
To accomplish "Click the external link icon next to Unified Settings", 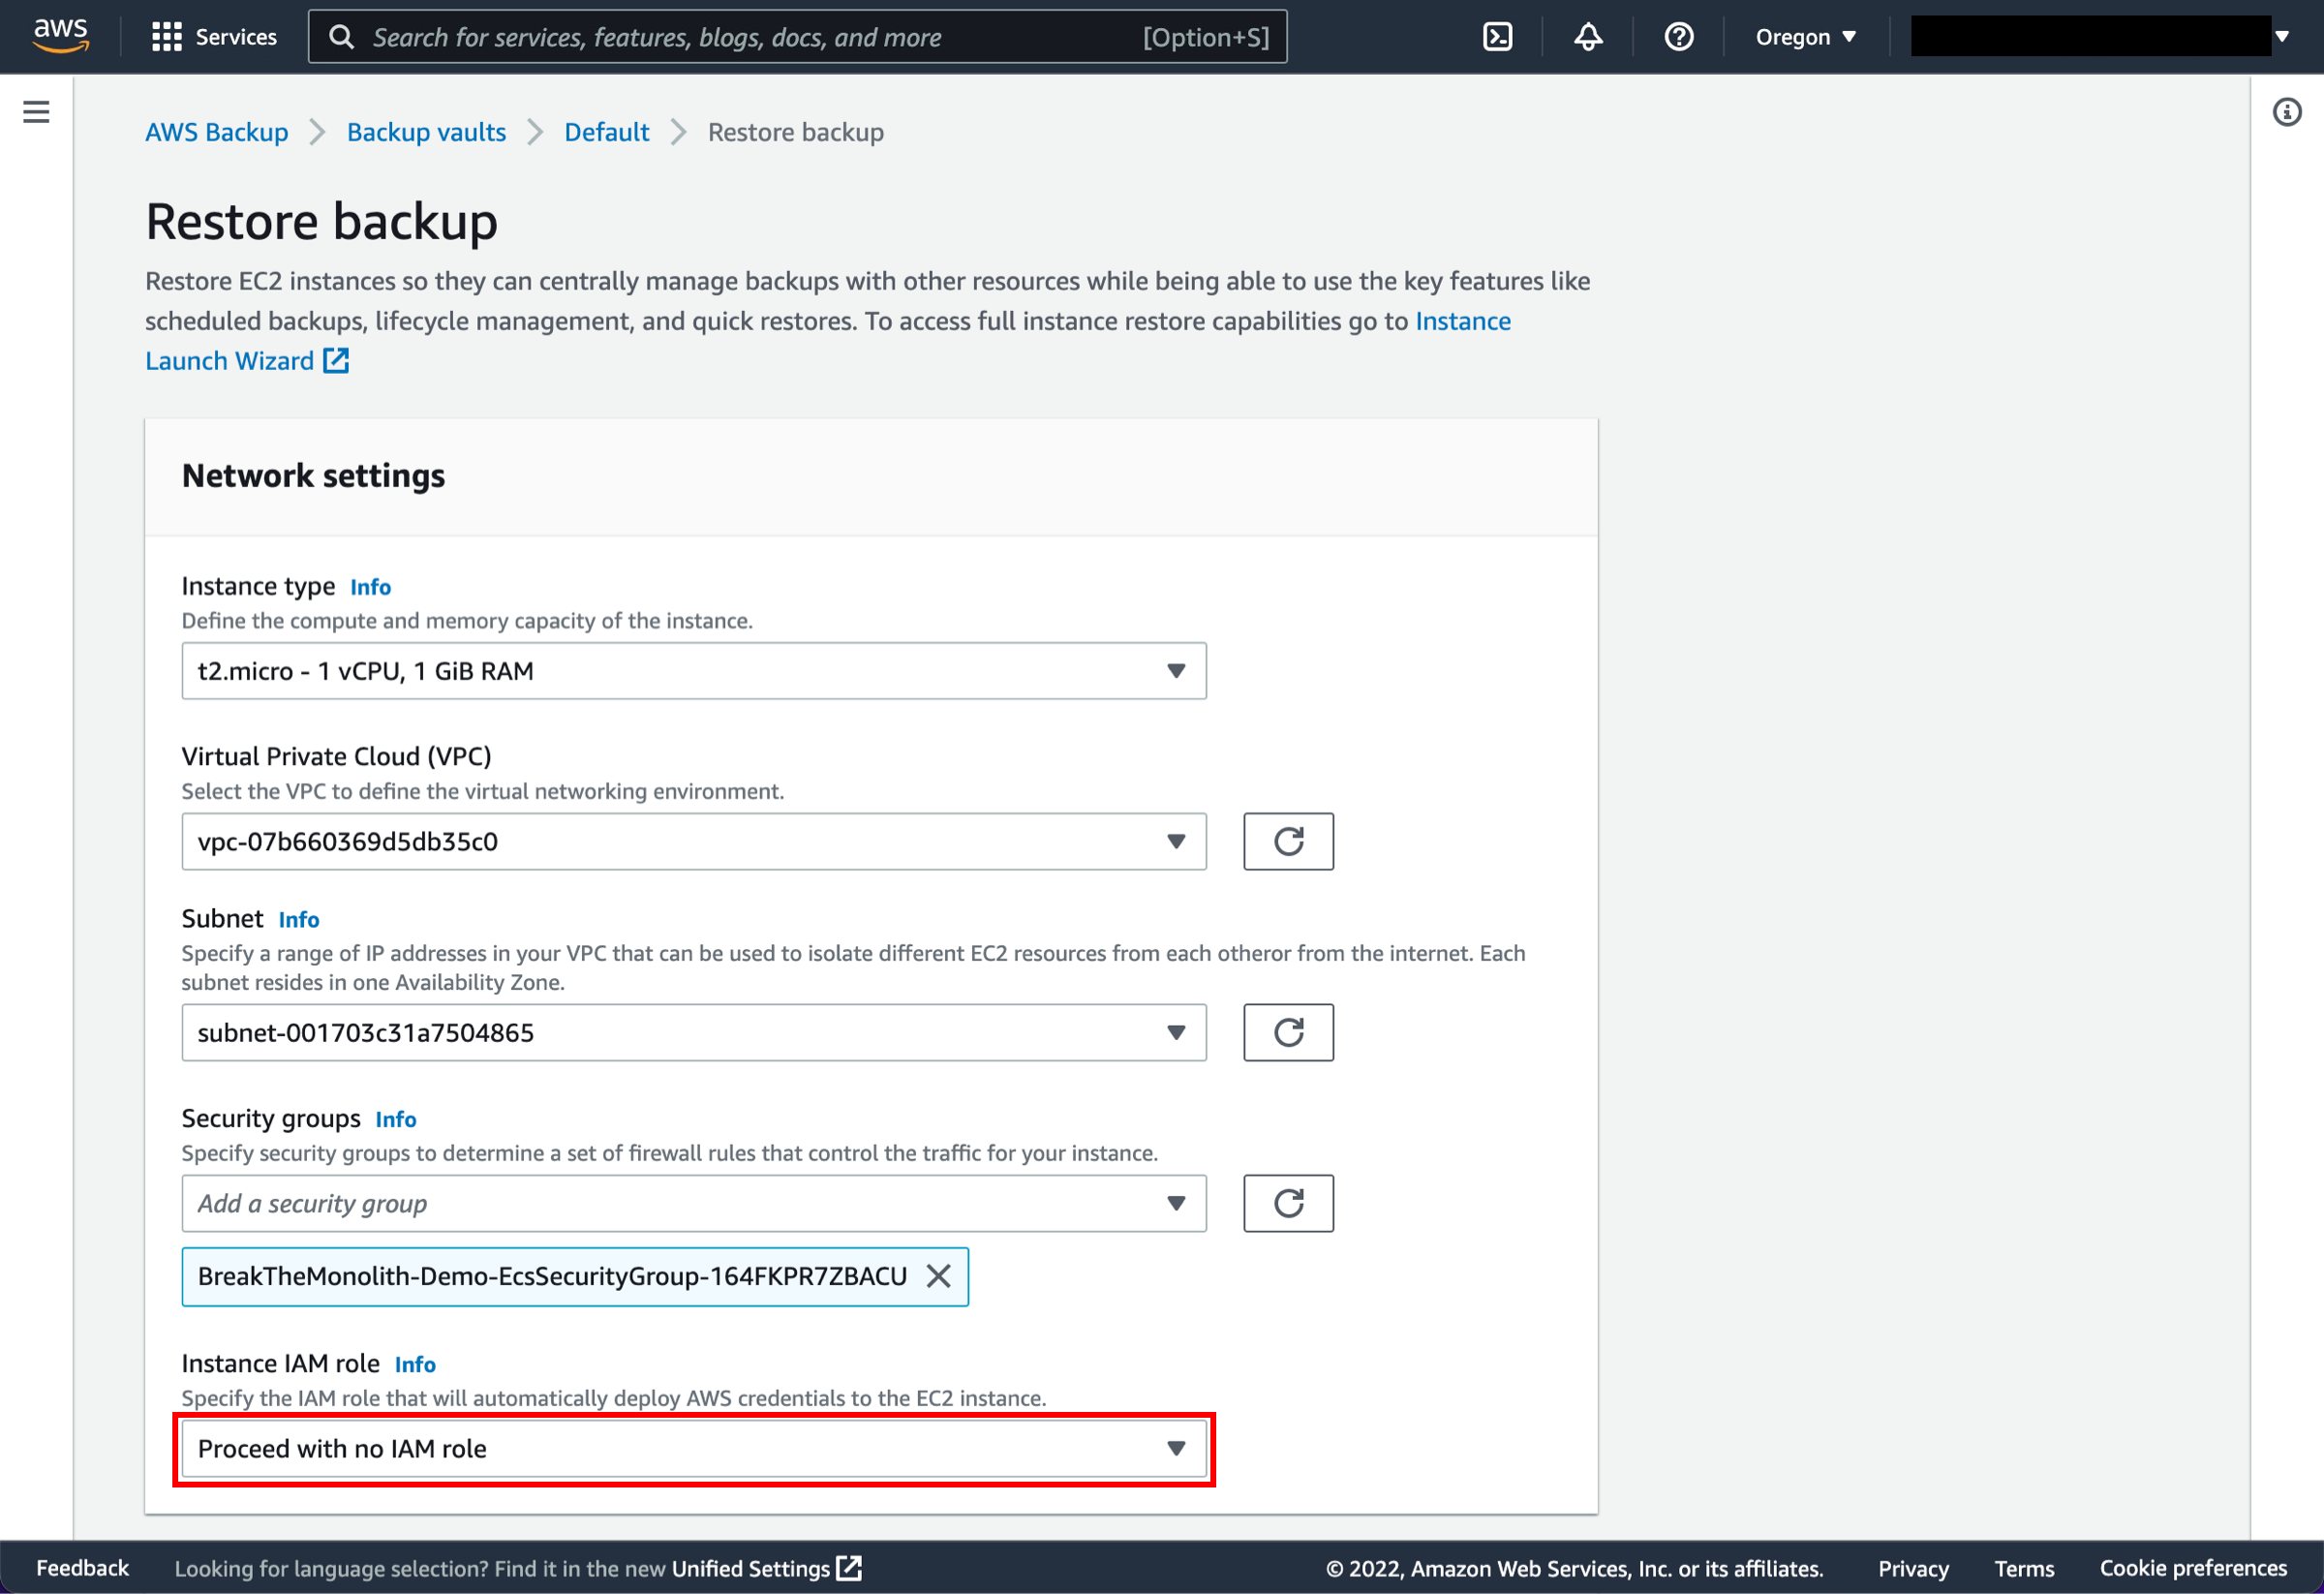I will [x=849, y=1567].
